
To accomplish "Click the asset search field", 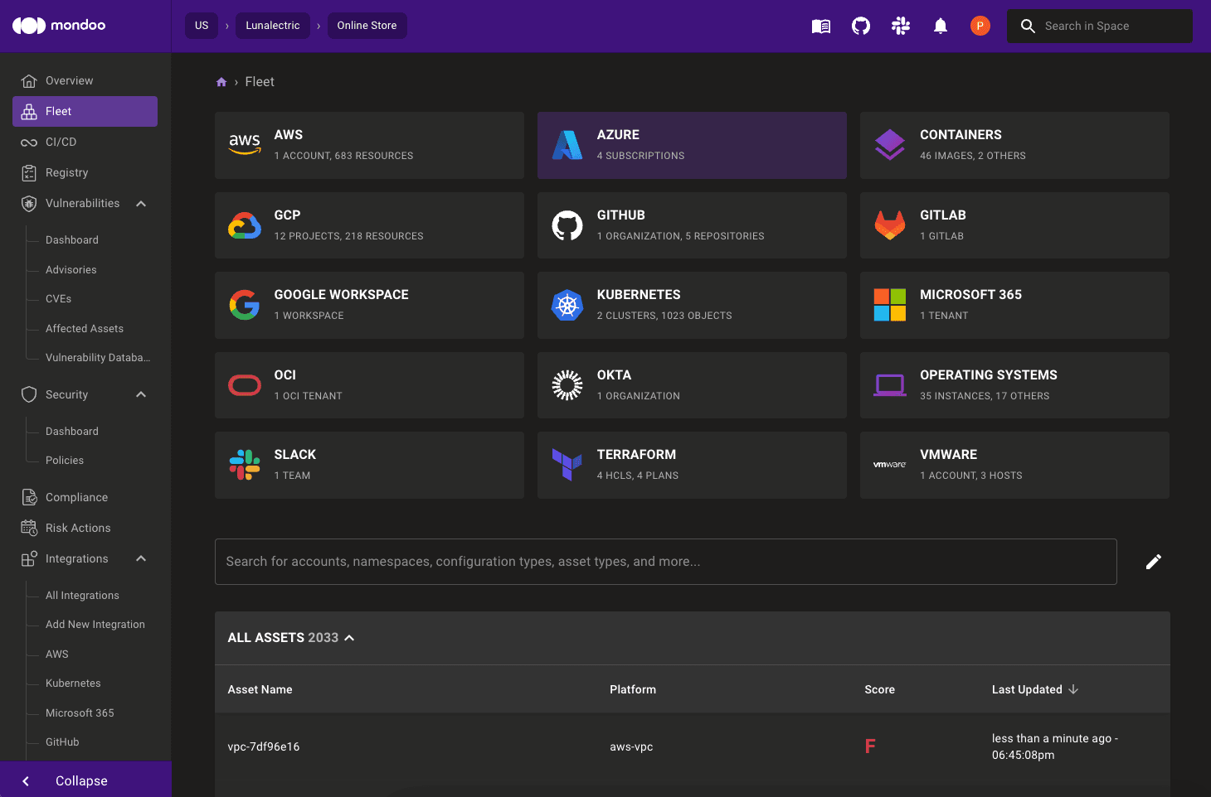I will 665,562.
